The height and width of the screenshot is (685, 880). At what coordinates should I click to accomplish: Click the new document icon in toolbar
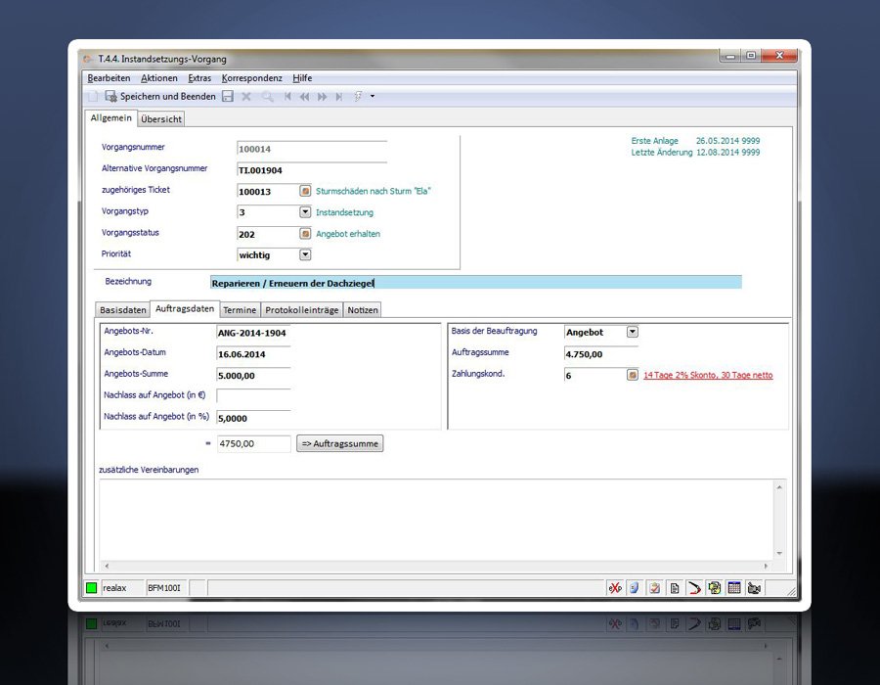93,97
